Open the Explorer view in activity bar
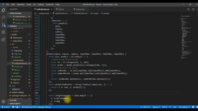This screenshot has height=111, width=198. [3, 10]
